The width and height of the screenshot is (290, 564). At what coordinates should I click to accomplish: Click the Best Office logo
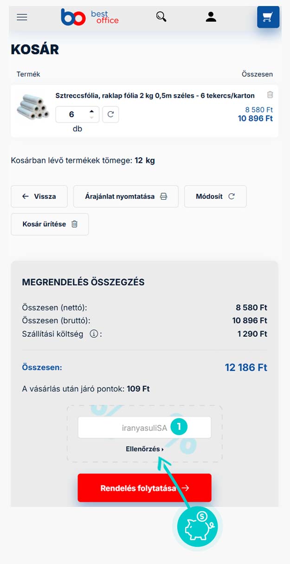coord(90,17)
